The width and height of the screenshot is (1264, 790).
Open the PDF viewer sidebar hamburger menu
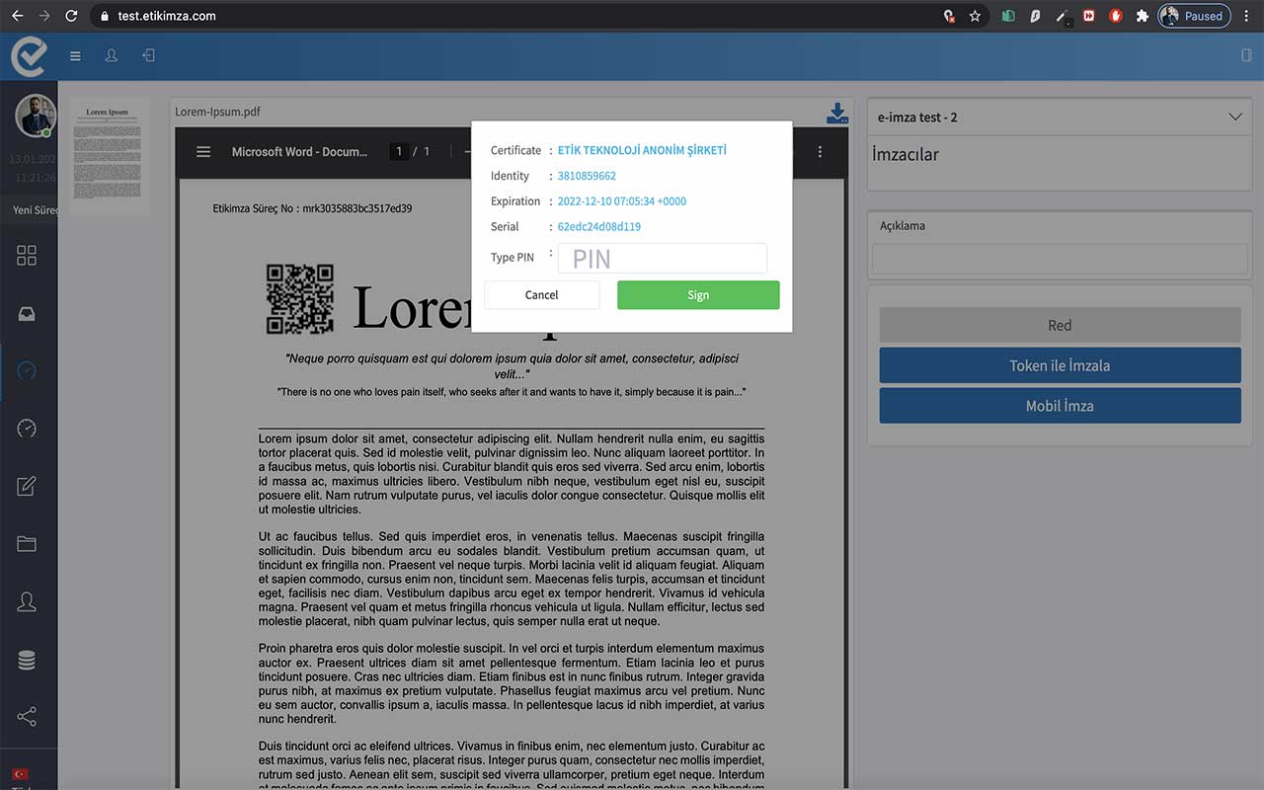(x=202, y=151)
